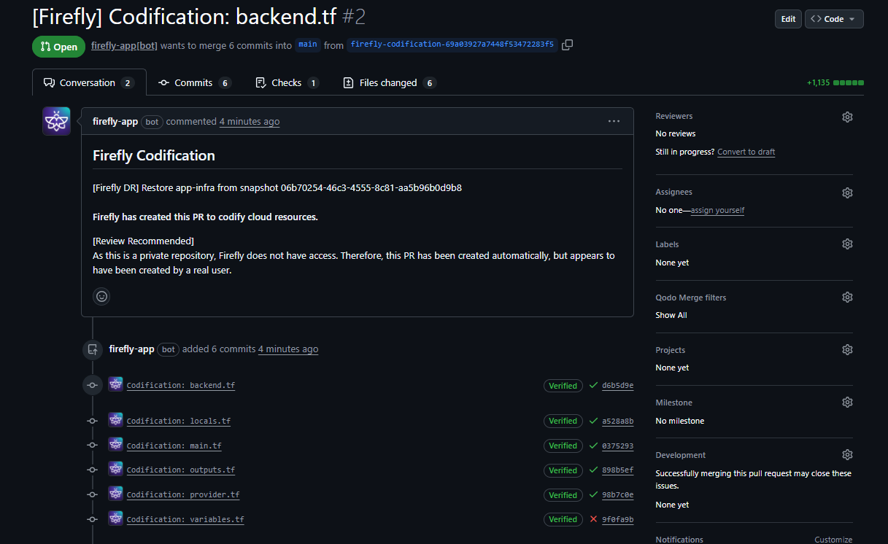Click green check status for a528a8b

point(593,421)
